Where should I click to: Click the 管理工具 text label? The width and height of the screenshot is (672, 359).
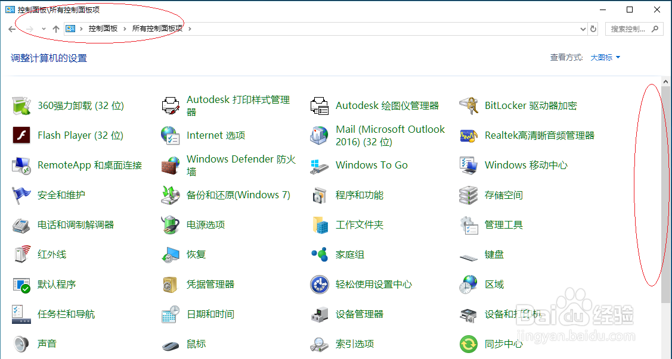(504, 224)
